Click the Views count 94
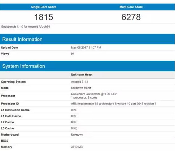 [73, 54]
